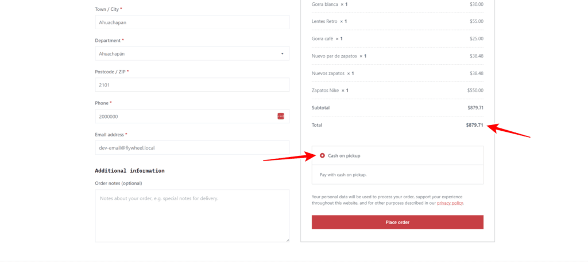588x262 pixels.
Task: Click the Cash on pickup label
Action: pos(344,156)
